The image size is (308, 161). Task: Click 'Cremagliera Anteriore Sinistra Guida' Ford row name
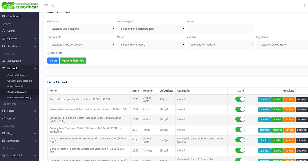[x=88, y=109]
